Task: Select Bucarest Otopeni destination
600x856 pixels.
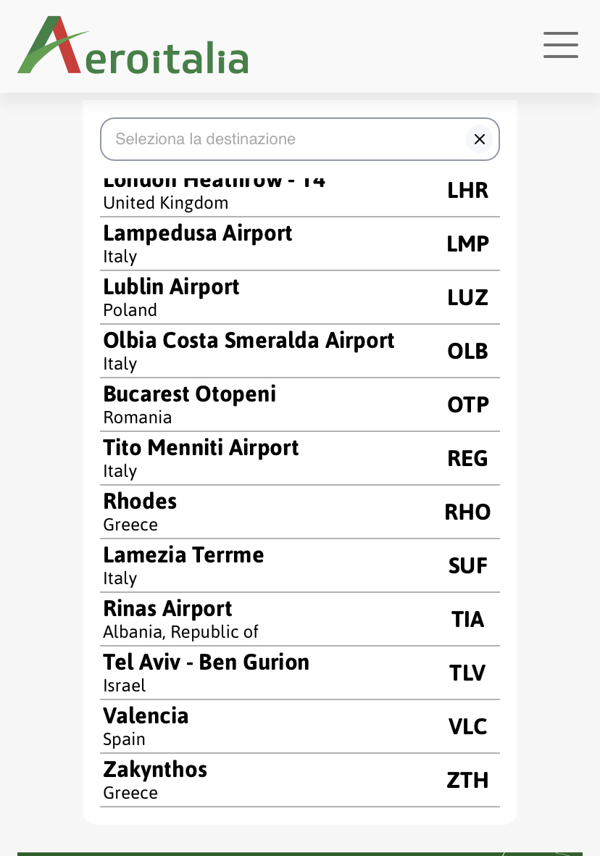Action: point(299,404)
